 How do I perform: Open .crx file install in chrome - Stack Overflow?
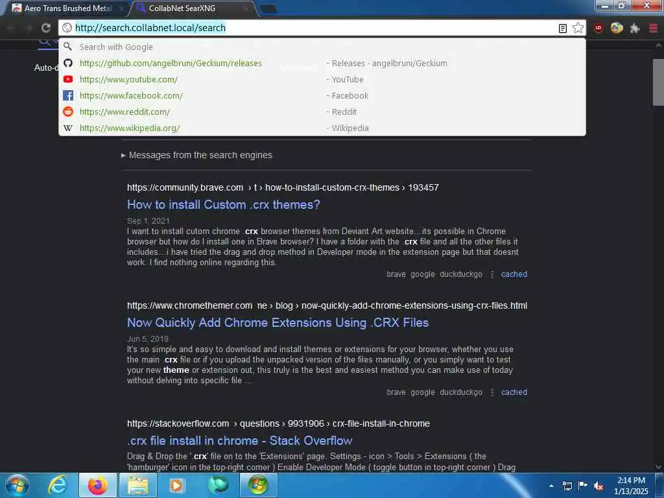pyautogui.click(x=240, y=441)
